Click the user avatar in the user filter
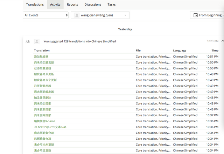The height and width of the screenshot is (154, 224). (77, 15)
